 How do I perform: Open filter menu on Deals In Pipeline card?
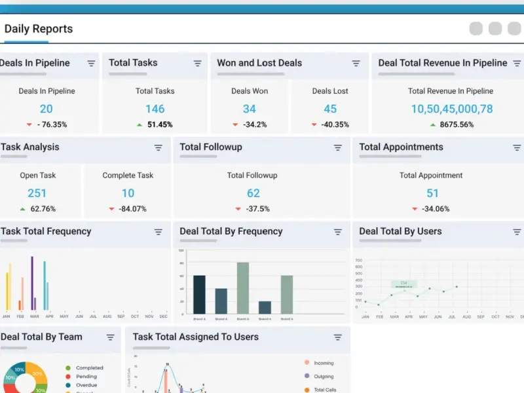pos(91,63)
